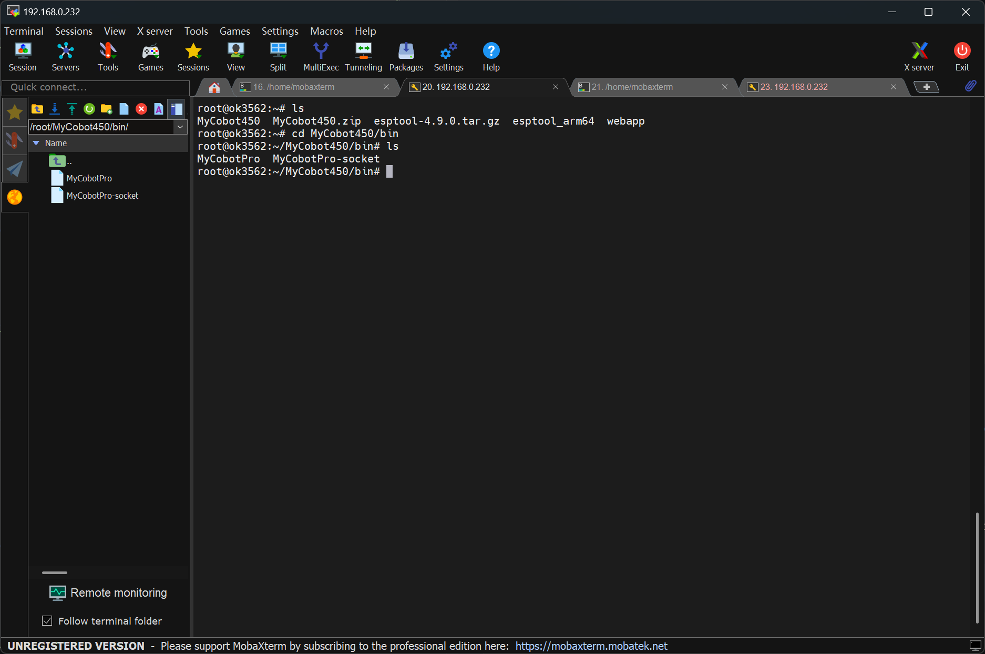Click the upload file arrow icon
The height and width of the screenshot is (654, 985).
pyautogui.click(x=72, y=109)
